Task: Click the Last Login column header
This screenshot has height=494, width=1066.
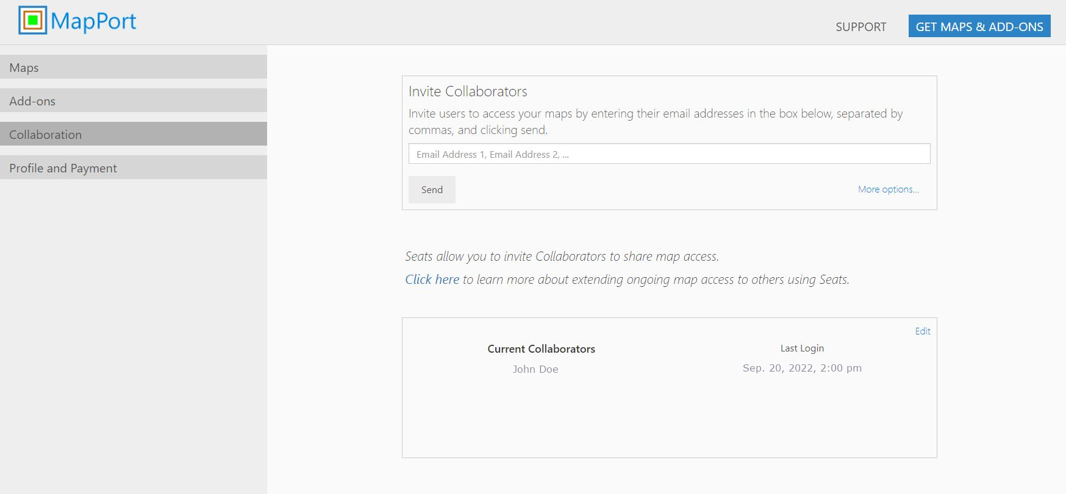Action: [x=802, y=348]
